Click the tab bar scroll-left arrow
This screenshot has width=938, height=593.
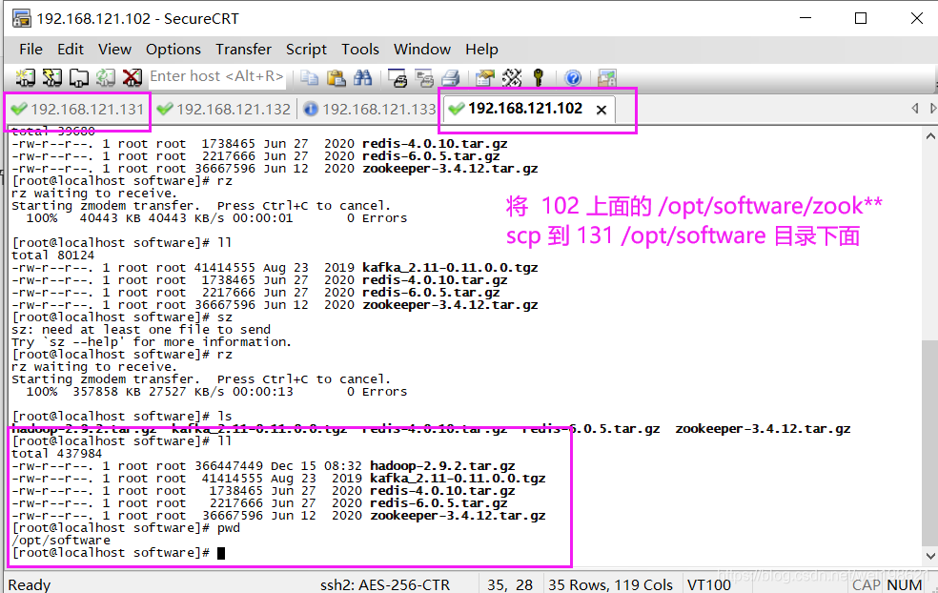915,109
